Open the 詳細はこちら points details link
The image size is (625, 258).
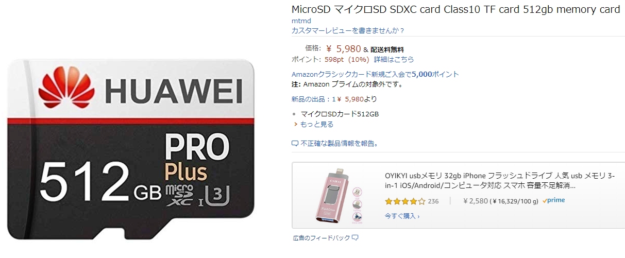point(394,59)
